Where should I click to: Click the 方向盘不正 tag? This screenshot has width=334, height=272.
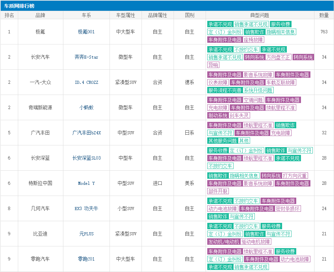(x=278, y=57)
